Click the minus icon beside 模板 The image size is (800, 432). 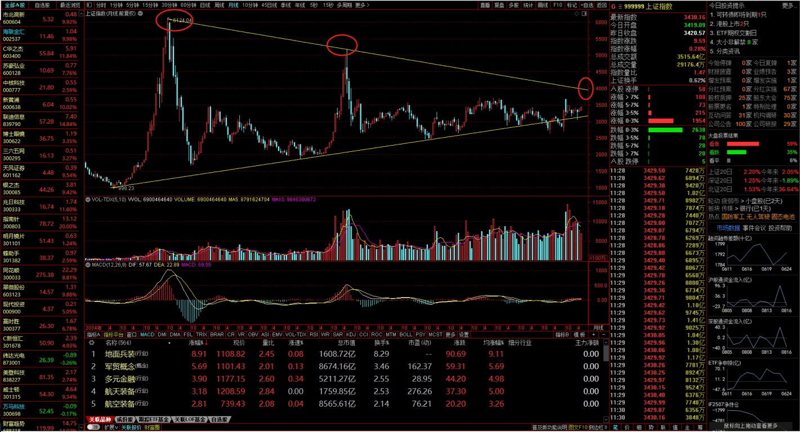pyautogui.click(x=603, y=334)
